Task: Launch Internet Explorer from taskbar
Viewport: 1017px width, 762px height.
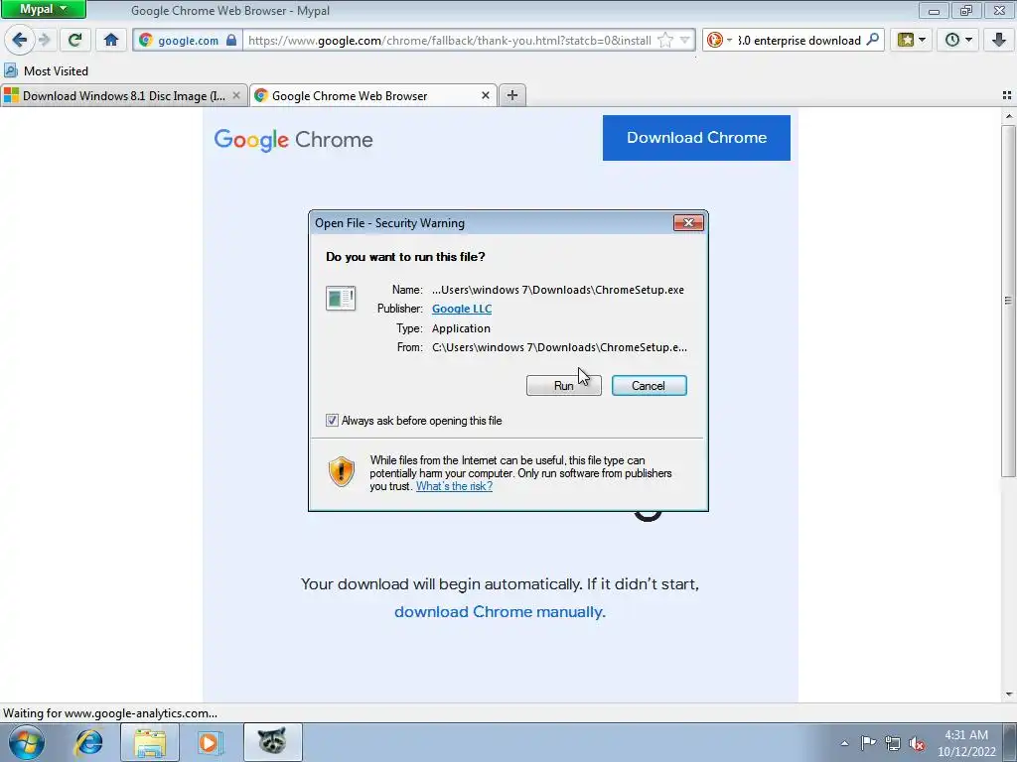Action: click(x=88, y=742)
